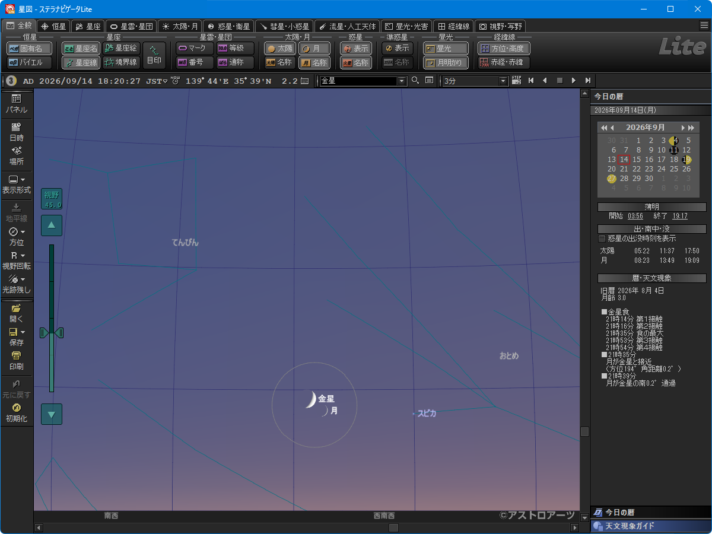Click the 視野 45.0 field-of-view button
Screen dimensions: 712x534
pos(52,199)
